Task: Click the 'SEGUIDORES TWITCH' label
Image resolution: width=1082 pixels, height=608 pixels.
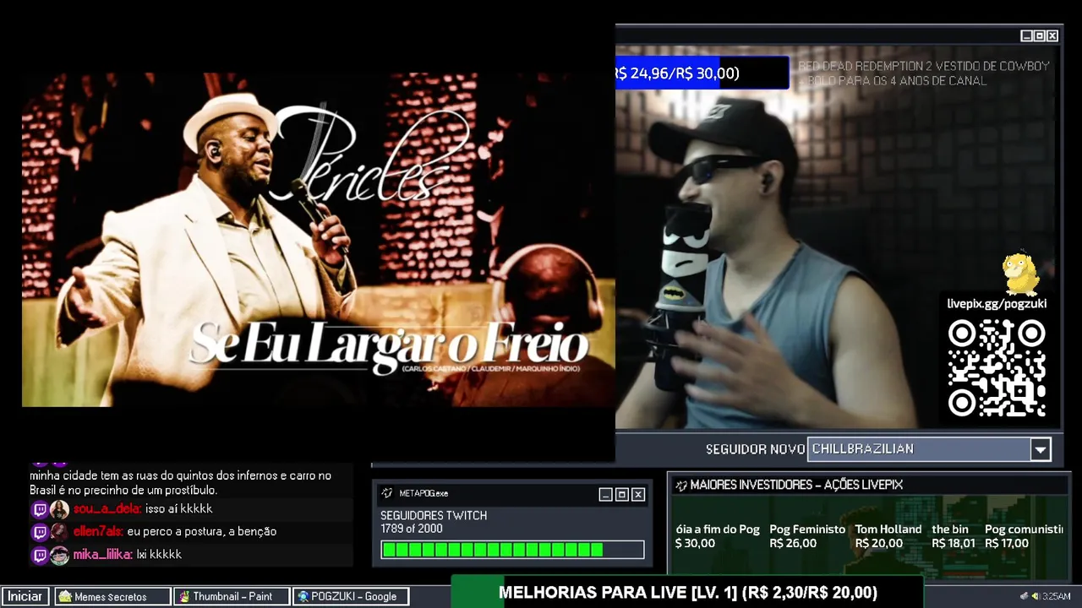Action: (434, 516)
